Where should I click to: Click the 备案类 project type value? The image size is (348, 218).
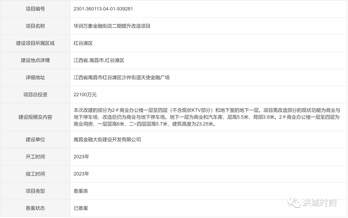(x=81, y=191)
